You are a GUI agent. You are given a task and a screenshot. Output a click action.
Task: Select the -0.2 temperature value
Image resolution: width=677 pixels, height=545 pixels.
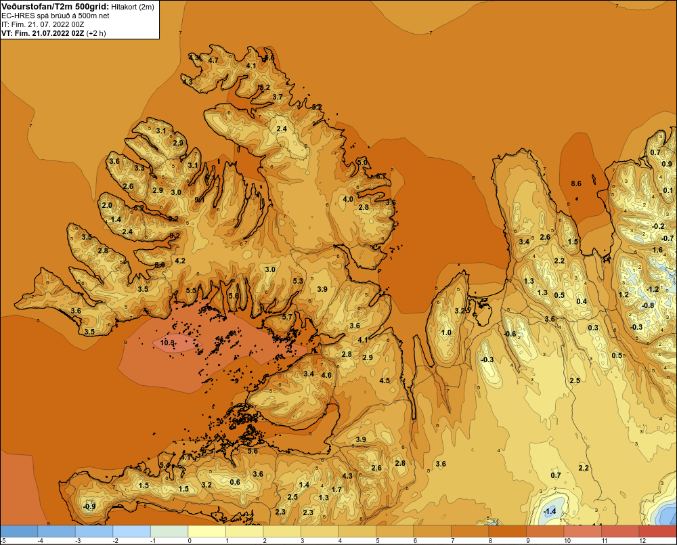click(658, 226)
